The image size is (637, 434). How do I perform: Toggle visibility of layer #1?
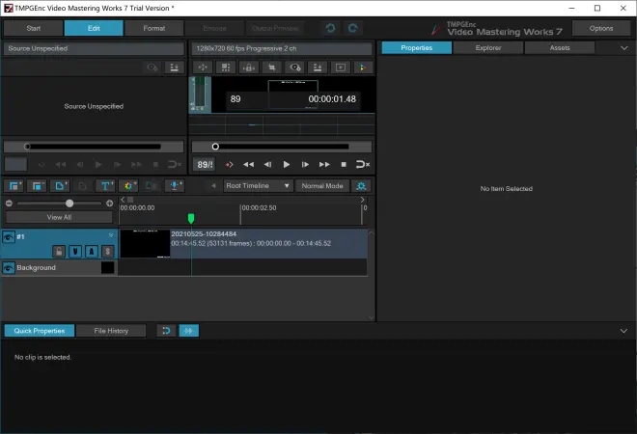pos(8,236)
